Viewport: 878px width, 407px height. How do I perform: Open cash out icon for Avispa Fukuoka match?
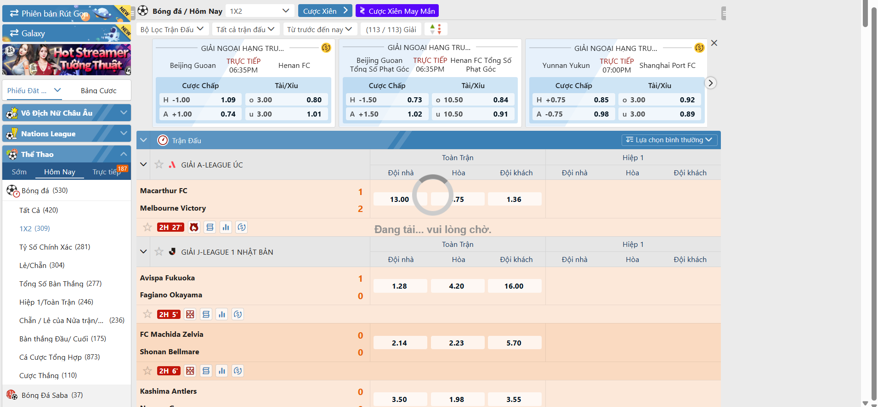tap(238, 314)
